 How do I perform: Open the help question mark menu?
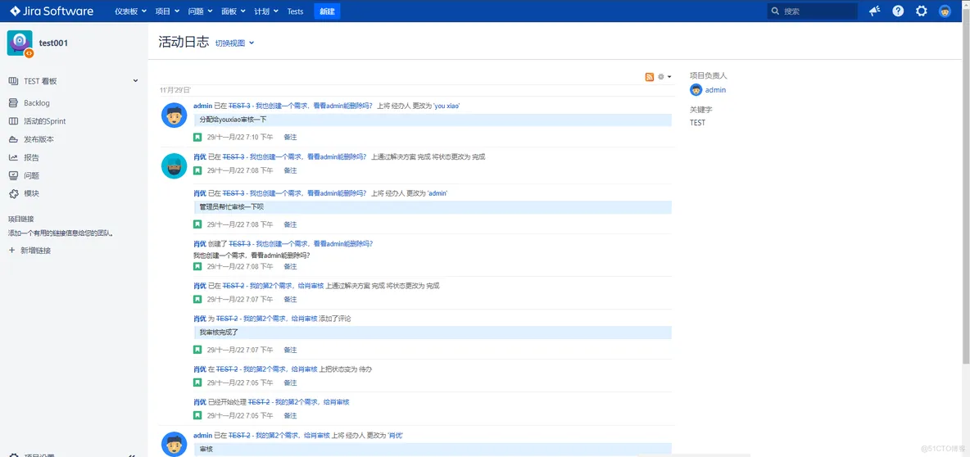(898, 11)
